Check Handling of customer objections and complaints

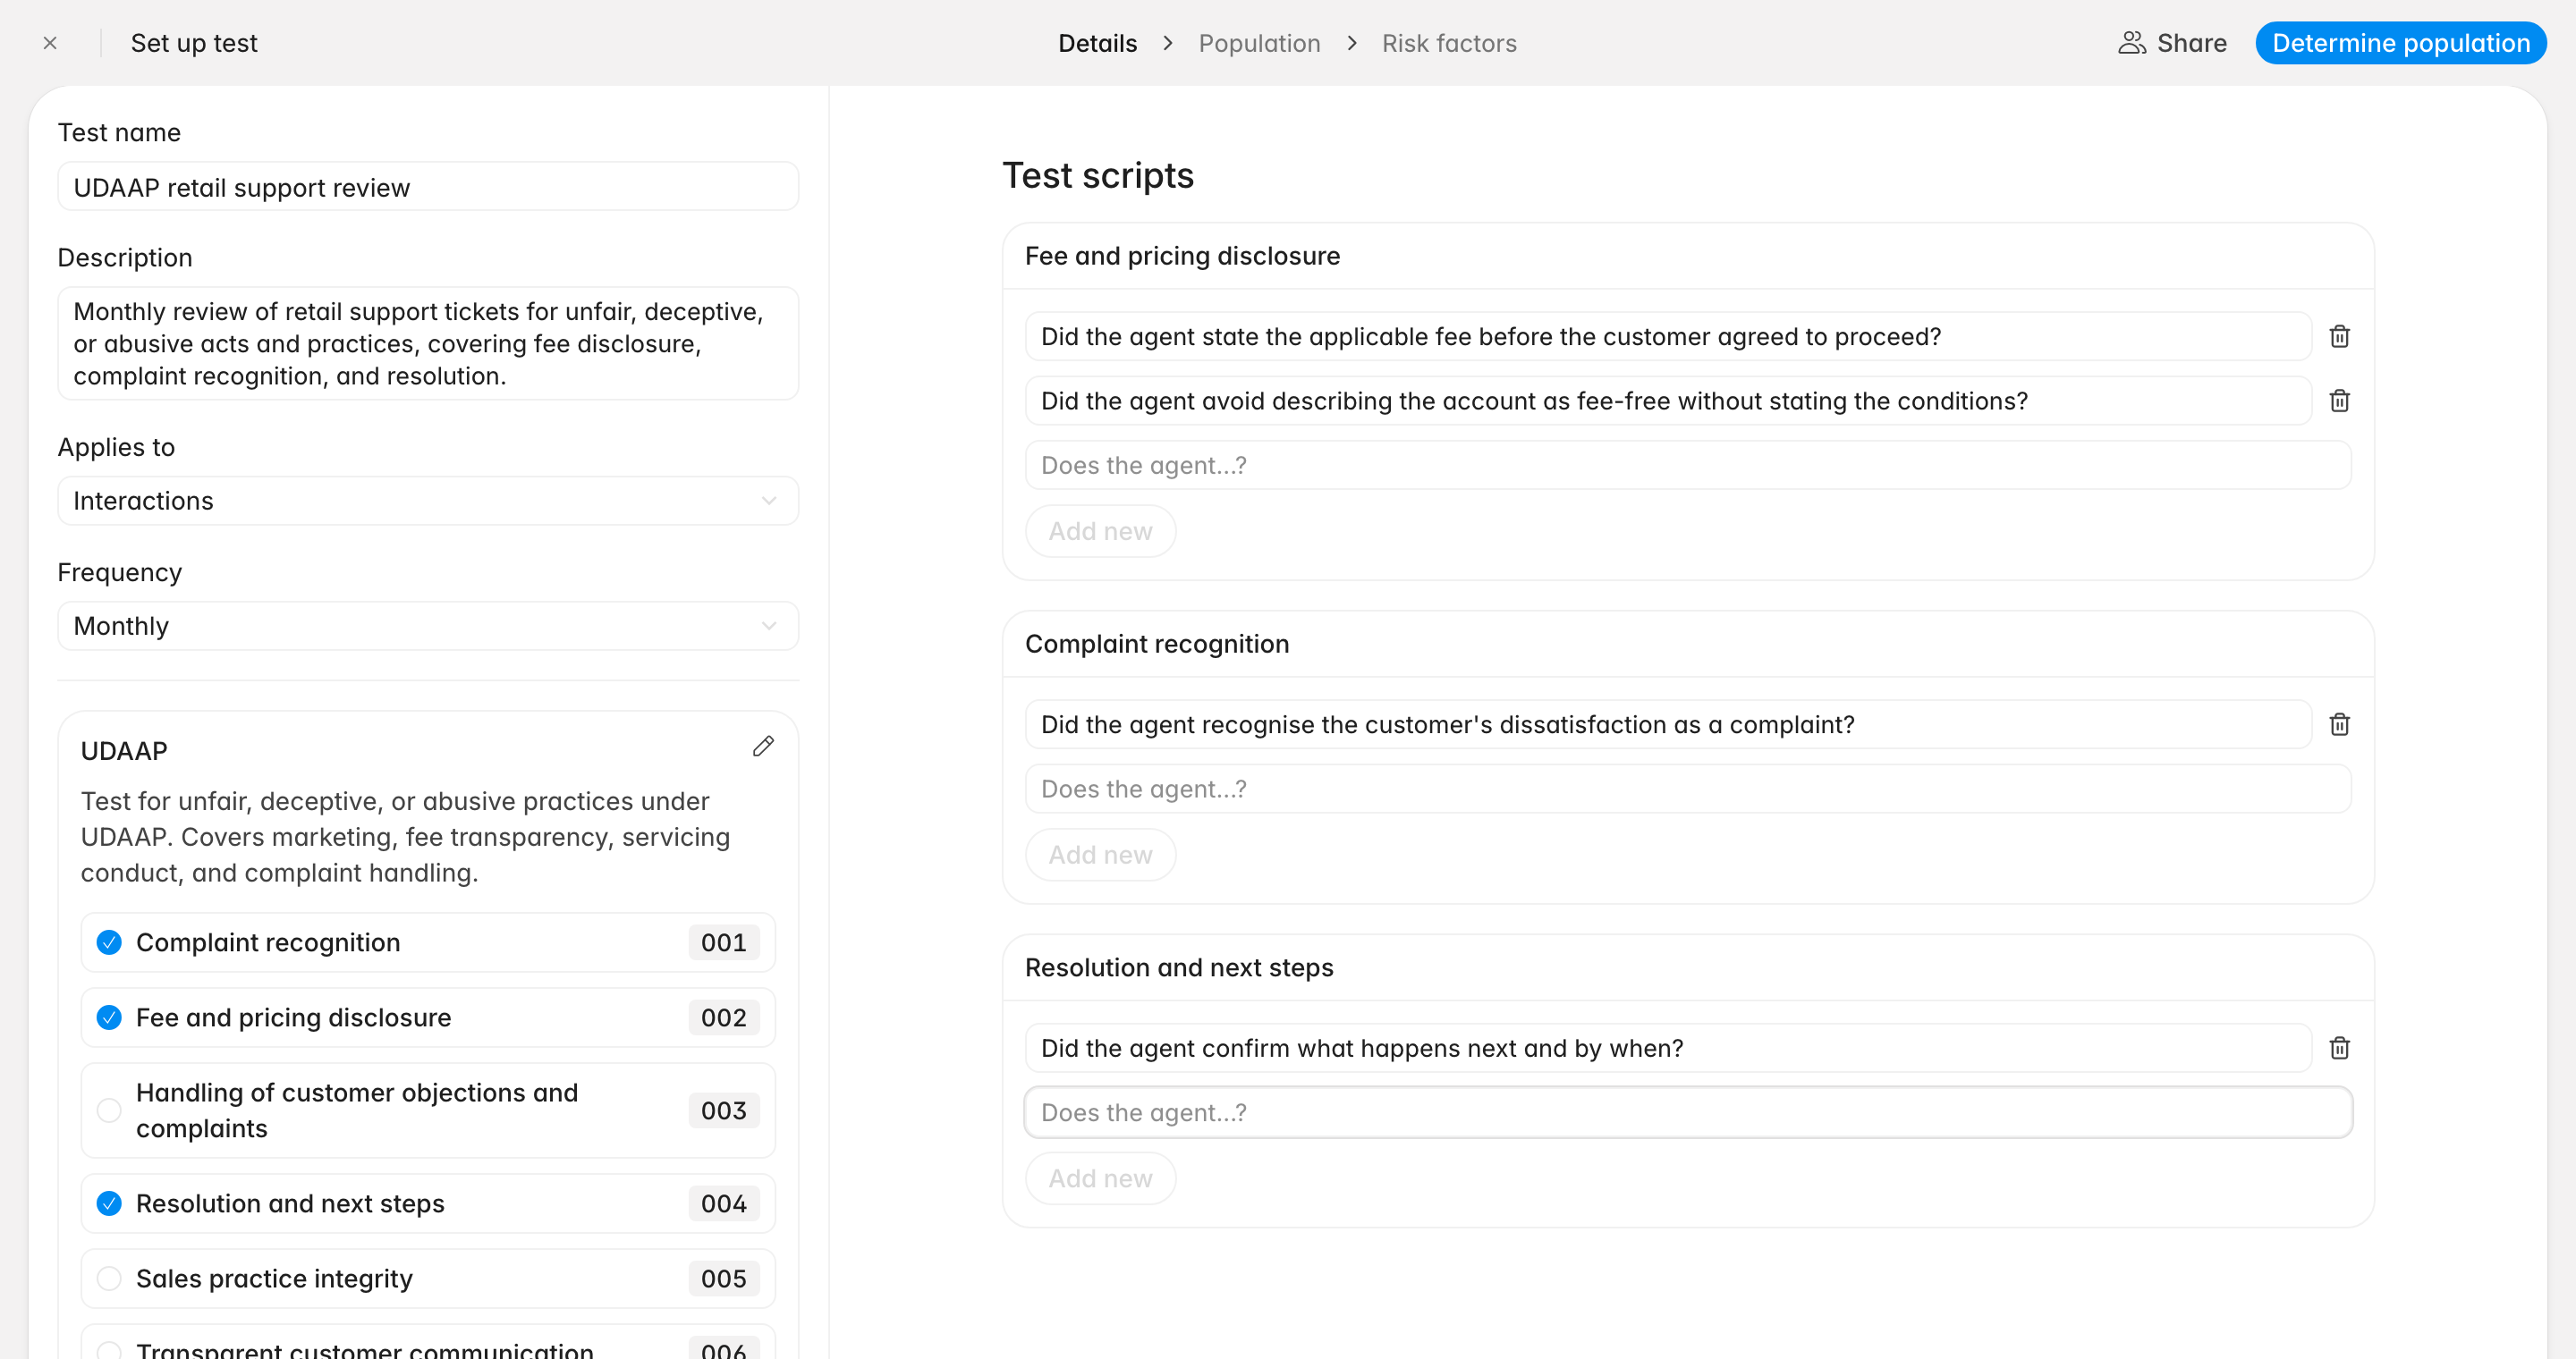coord(109,1110)
